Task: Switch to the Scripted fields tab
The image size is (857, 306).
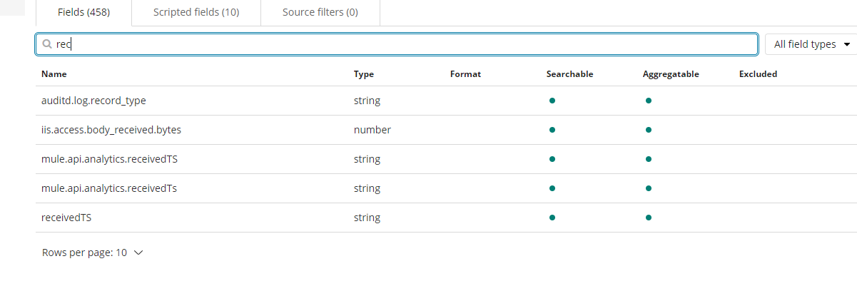Action: point(196,12)
